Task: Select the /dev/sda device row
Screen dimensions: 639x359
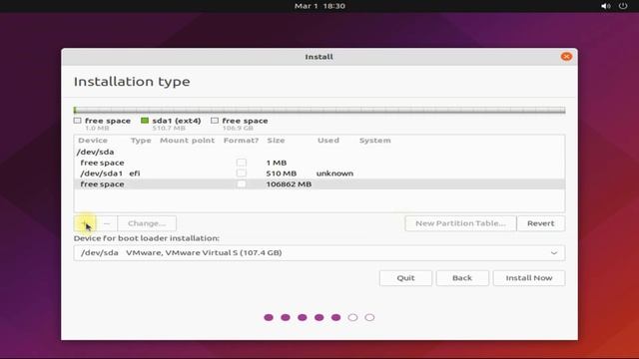Action: 319,152
